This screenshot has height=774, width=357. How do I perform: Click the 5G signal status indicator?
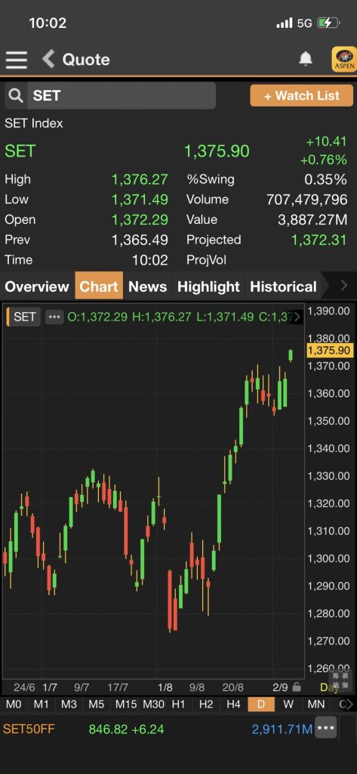304,23
